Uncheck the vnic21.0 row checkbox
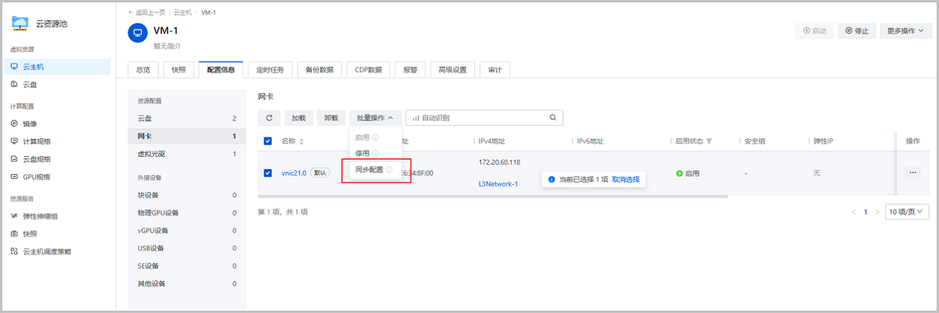 (268, 173)
